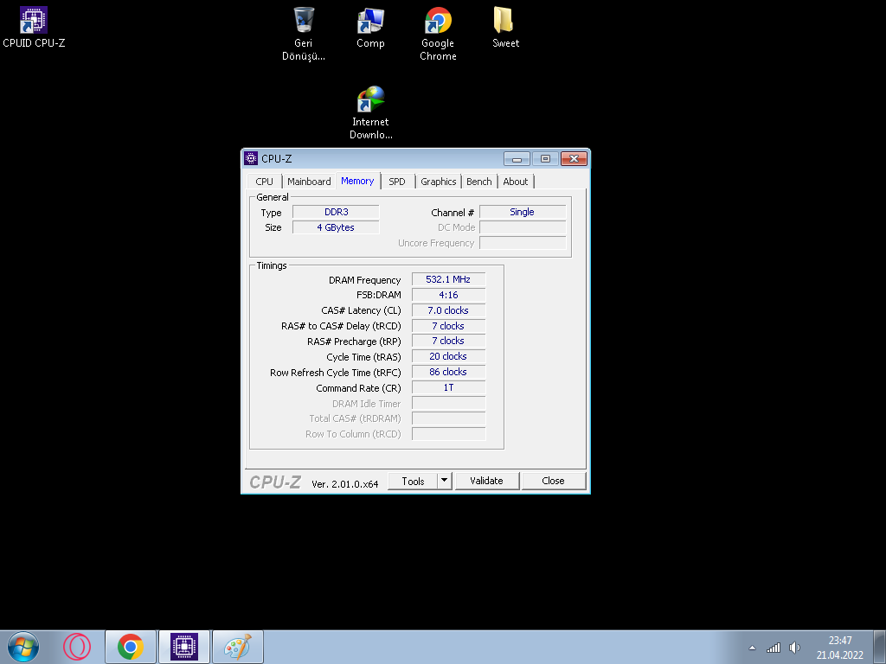Click the 4 GBytes size value
Screen dimensions: 886x664
337,227
